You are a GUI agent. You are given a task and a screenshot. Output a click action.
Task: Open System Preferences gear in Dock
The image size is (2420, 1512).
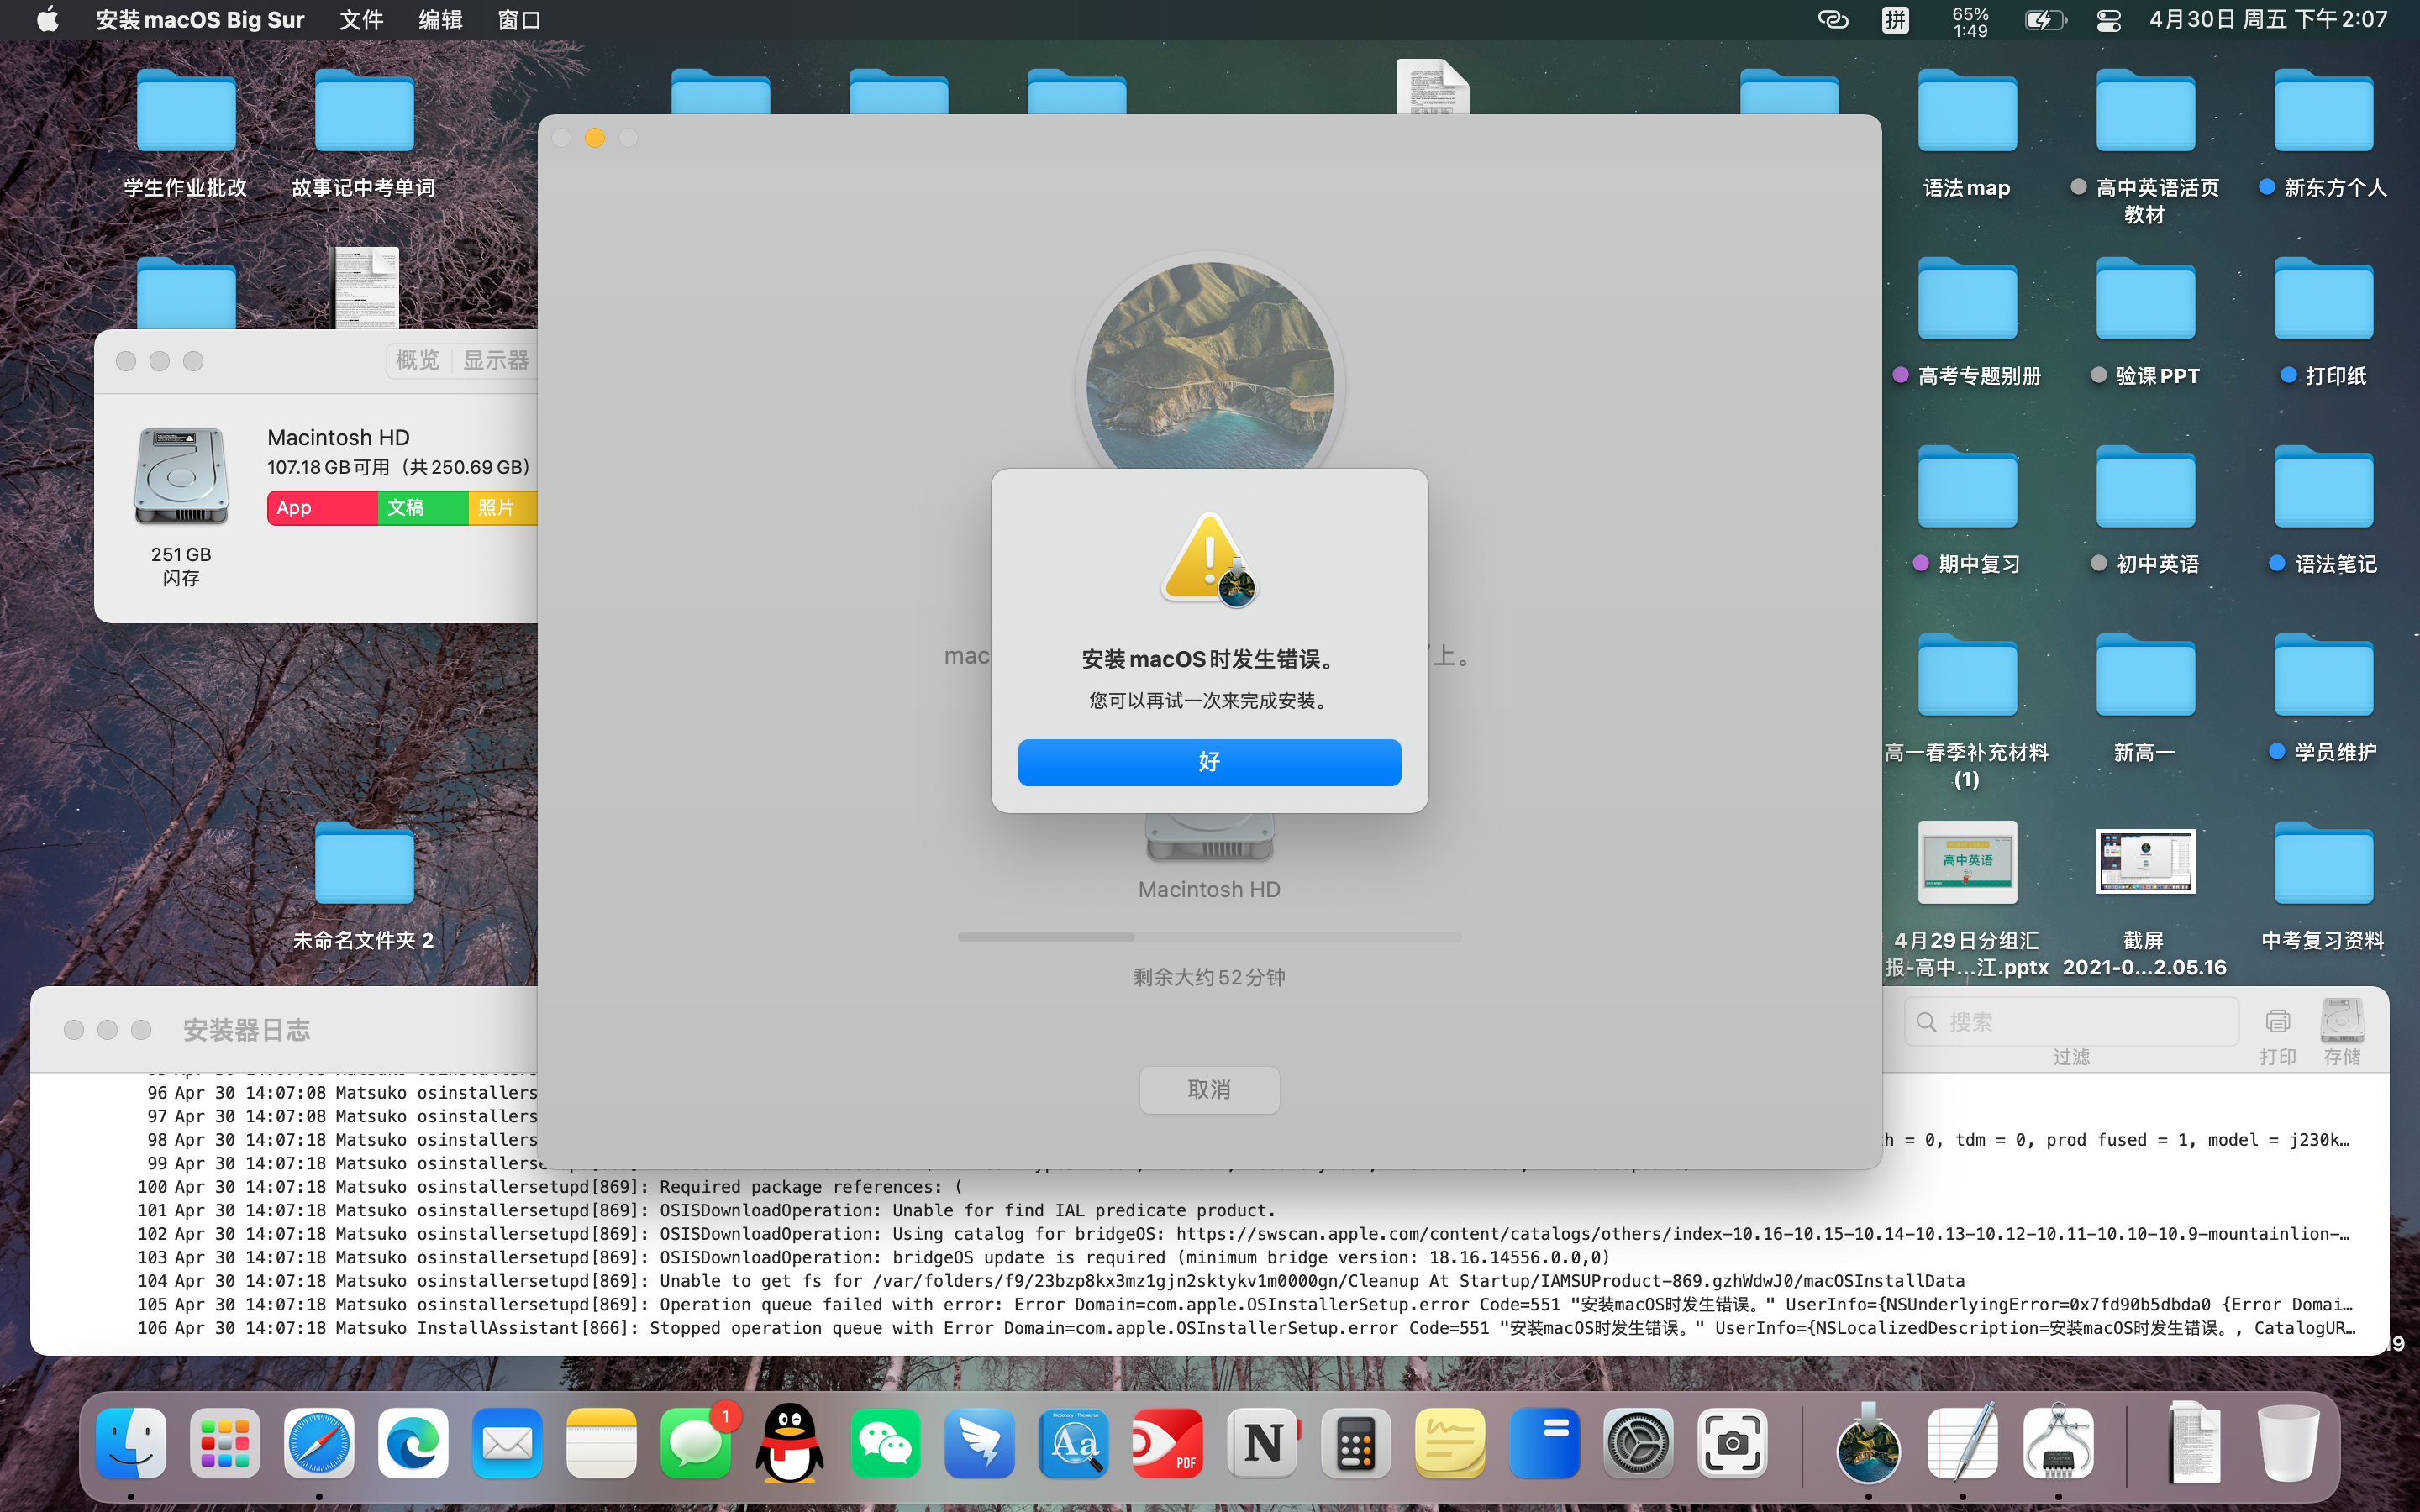[x=1638, y=1443]
